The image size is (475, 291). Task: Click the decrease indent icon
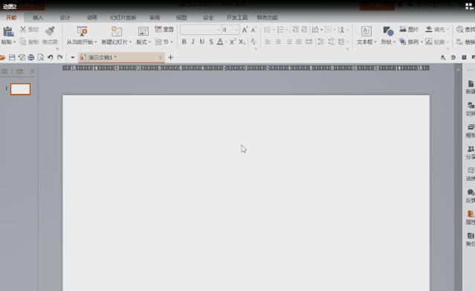(x=295, y=30)
